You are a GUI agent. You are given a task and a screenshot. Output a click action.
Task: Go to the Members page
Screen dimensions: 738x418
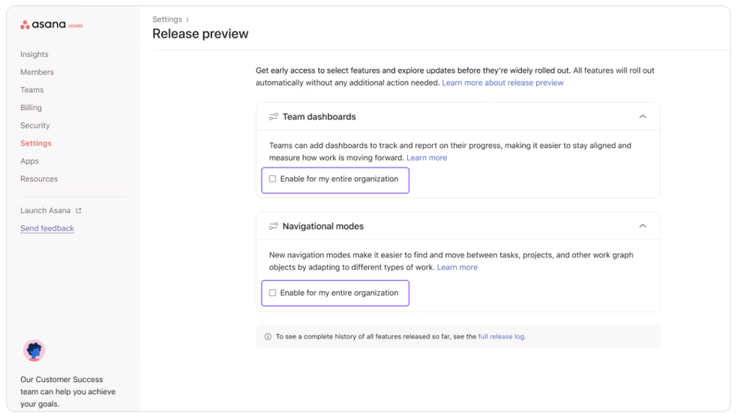37,72
